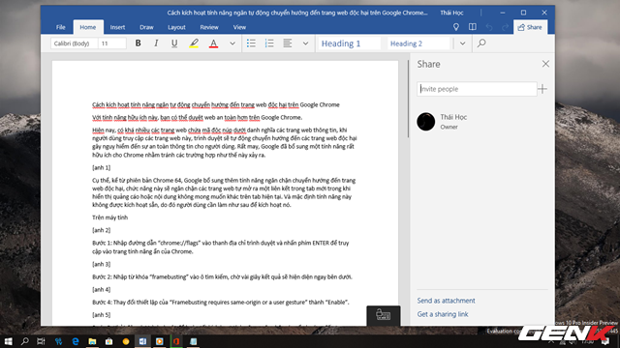Toggle Bold formatting
The width and height of the screenshot is (620, 348).
(138, 43)
